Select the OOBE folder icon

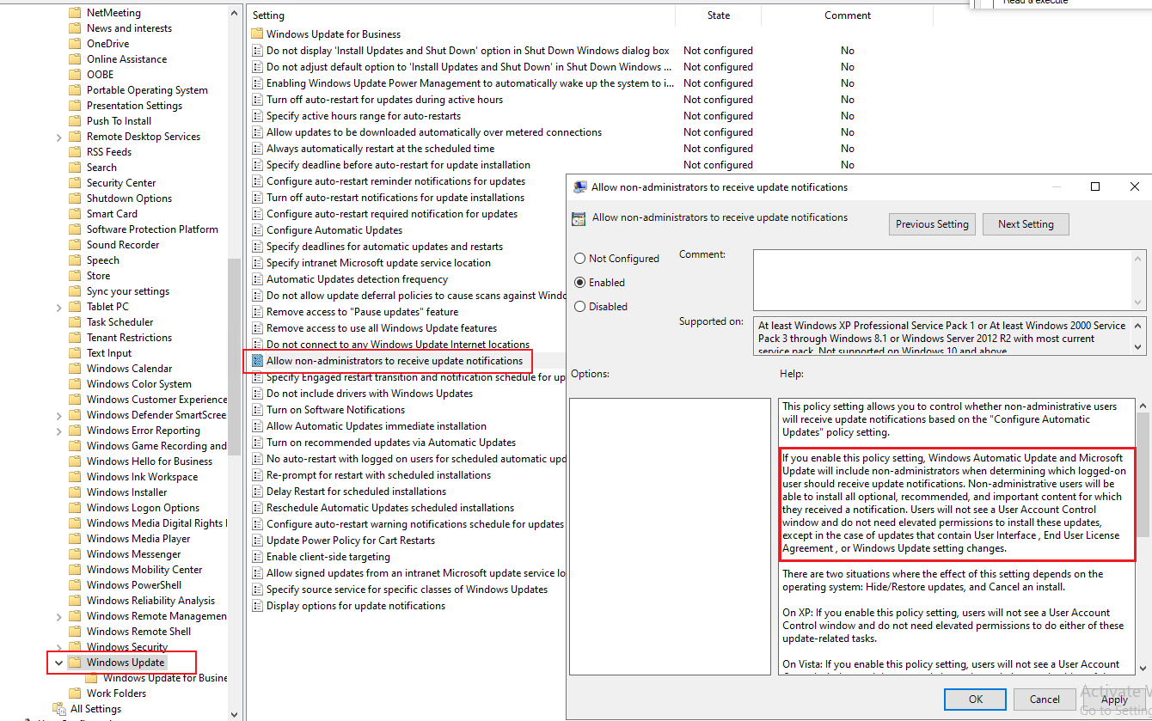(x=75, y=75)
